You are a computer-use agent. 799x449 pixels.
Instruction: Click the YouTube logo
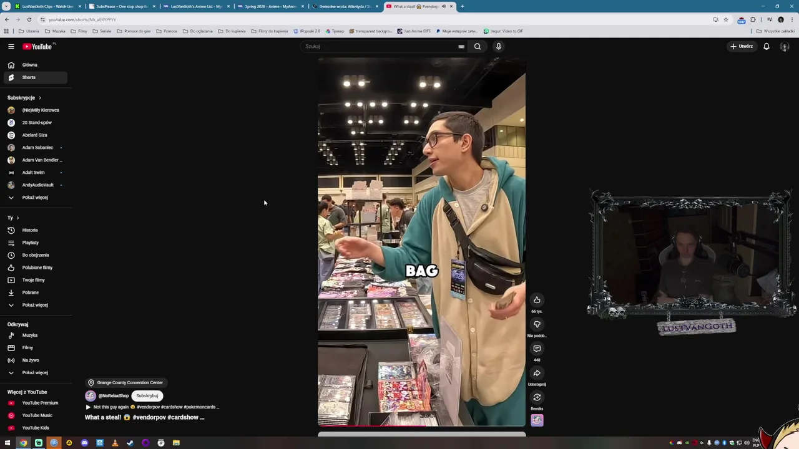[x=39, y=46]
